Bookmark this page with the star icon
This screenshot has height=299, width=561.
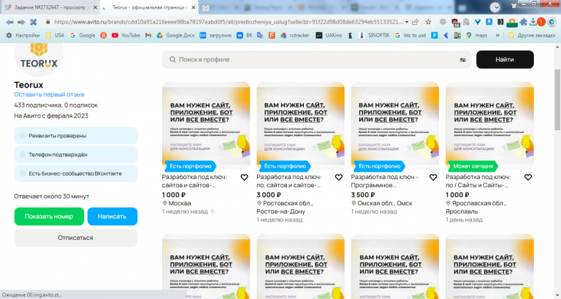pos(428,22)
